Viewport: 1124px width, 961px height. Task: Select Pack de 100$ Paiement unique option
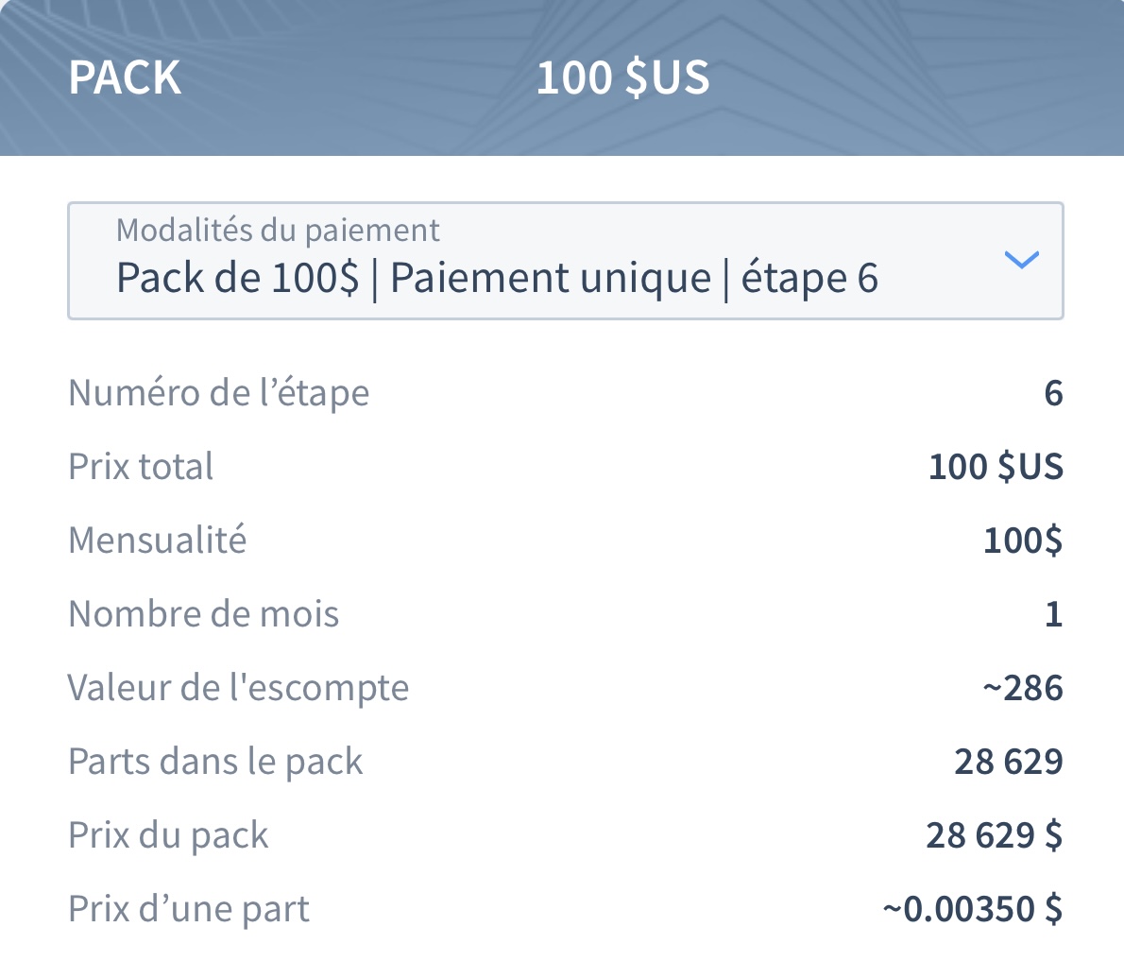click(x=497, y=278)
